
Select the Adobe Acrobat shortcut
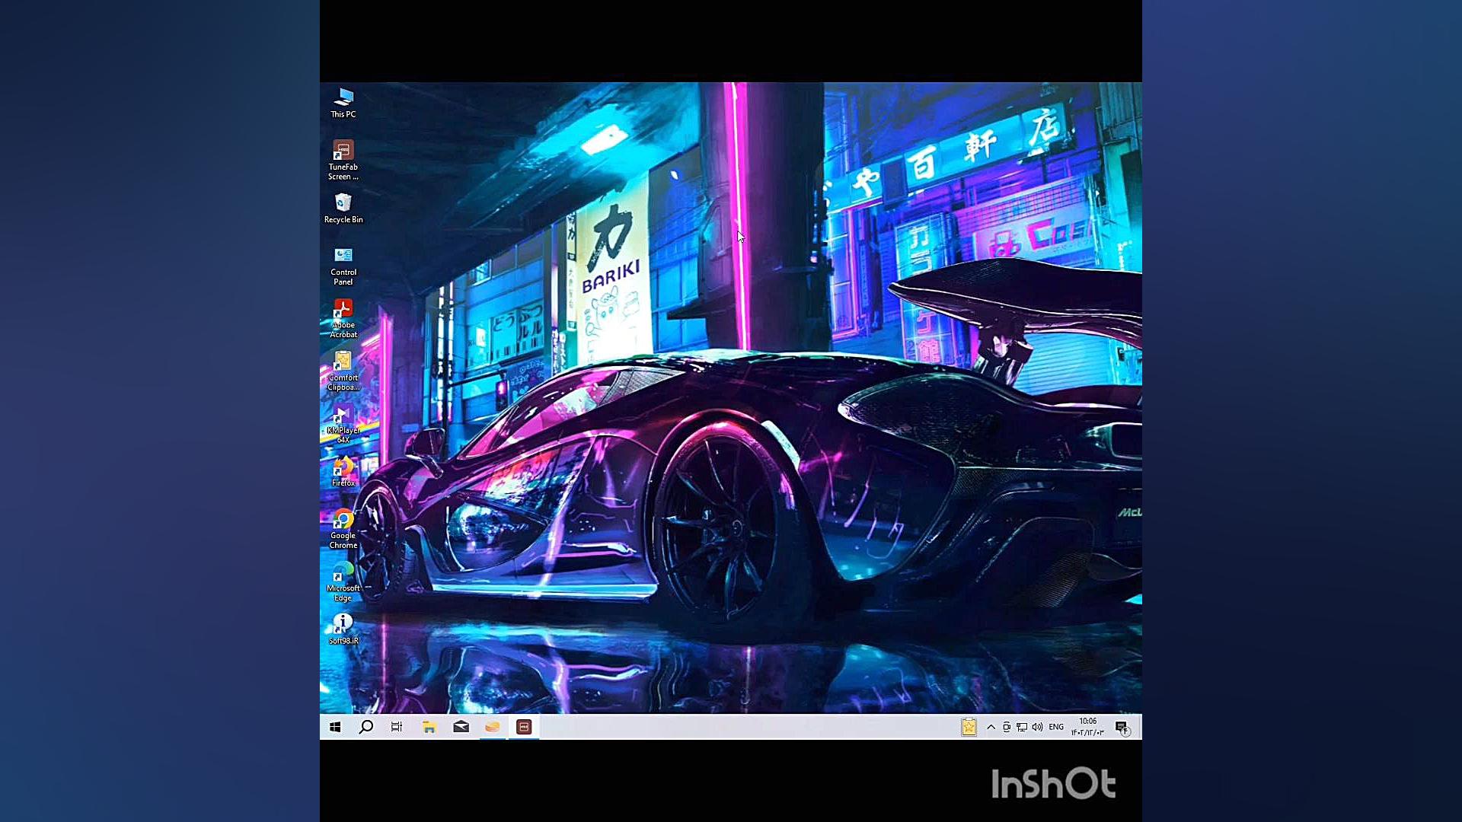click(343, 318)
